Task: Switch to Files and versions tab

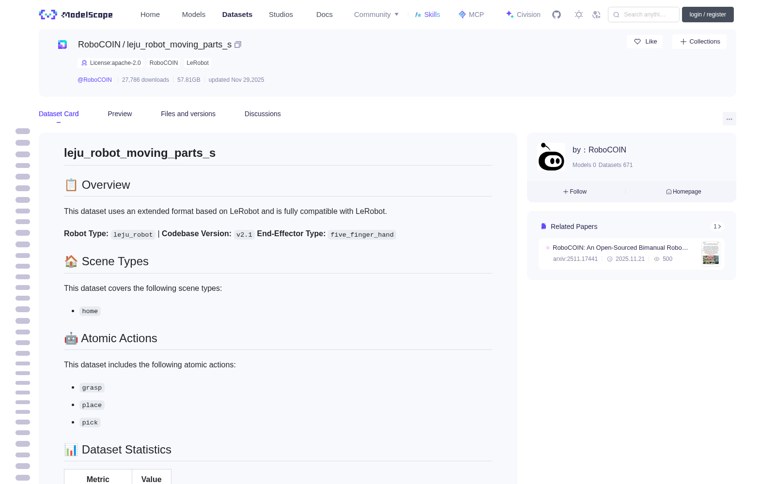Action: click(188, 114)
